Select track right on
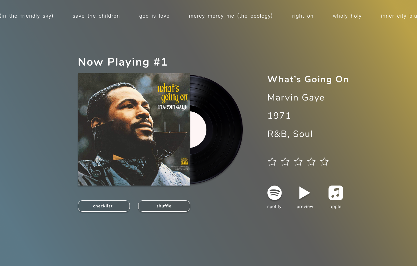417x266 pixels. [x=303, y=16]
